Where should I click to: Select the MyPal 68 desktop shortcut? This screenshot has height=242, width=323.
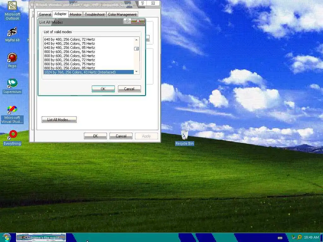click(12, 35)
